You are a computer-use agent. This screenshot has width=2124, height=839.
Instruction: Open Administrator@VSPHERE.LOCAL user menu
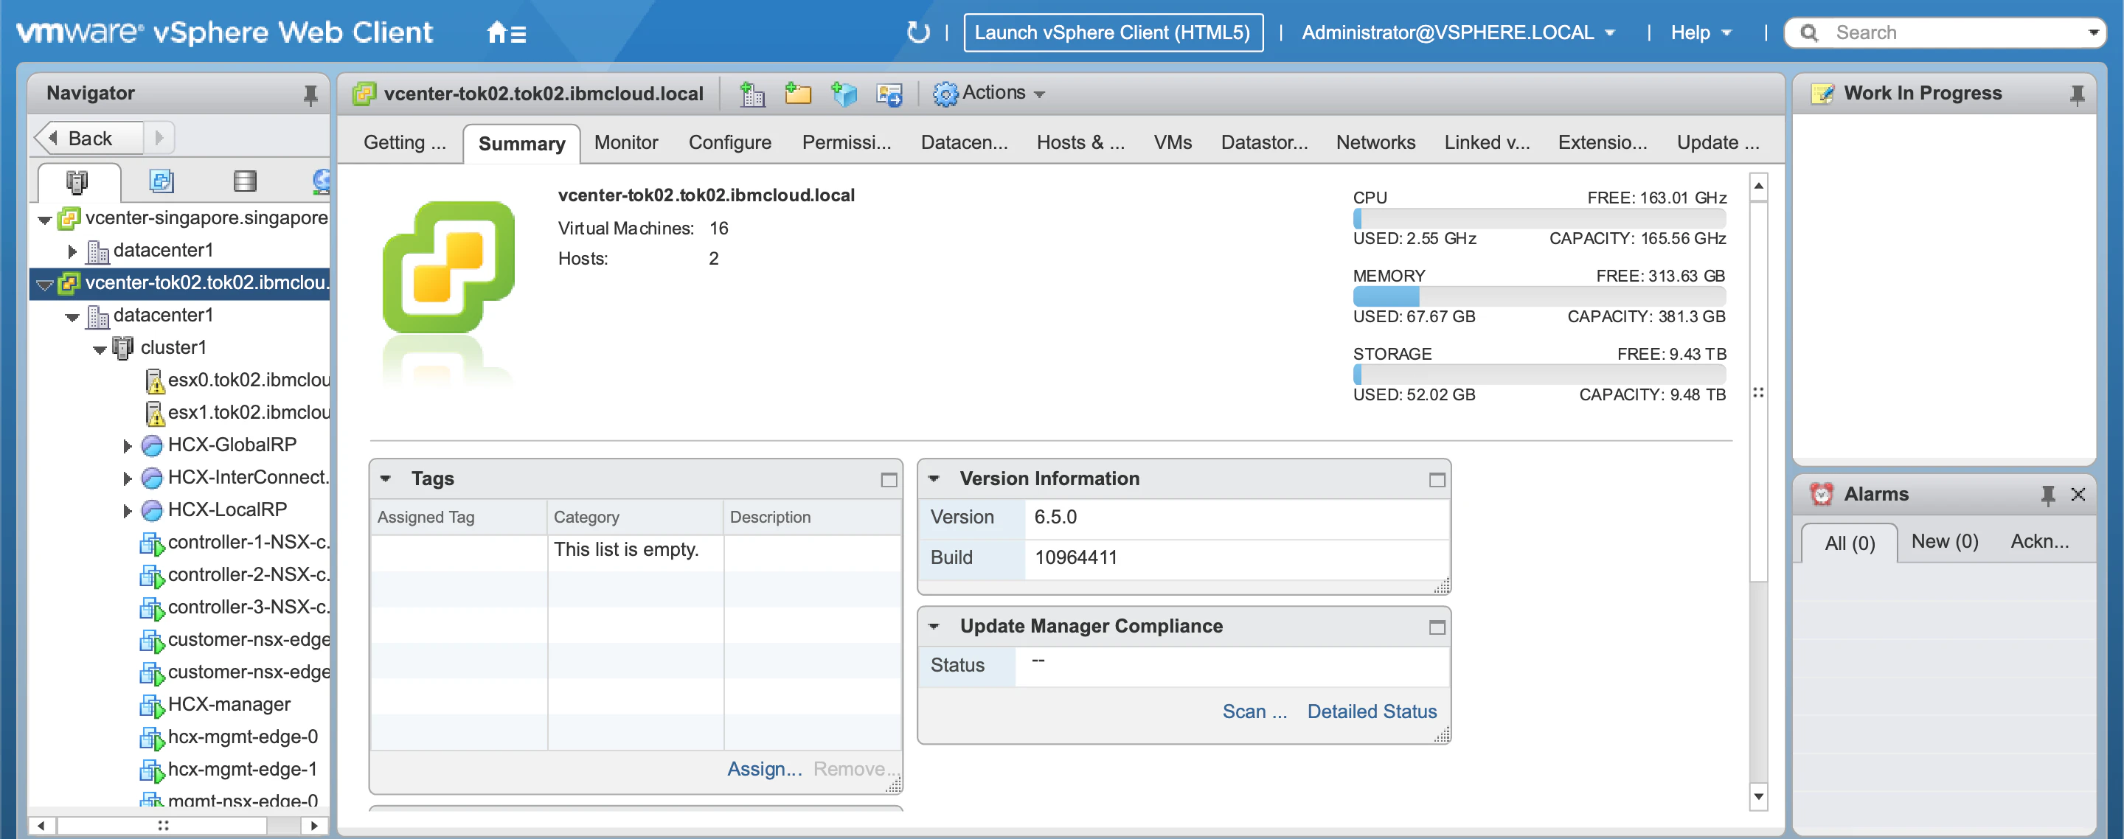point(1457,33)
